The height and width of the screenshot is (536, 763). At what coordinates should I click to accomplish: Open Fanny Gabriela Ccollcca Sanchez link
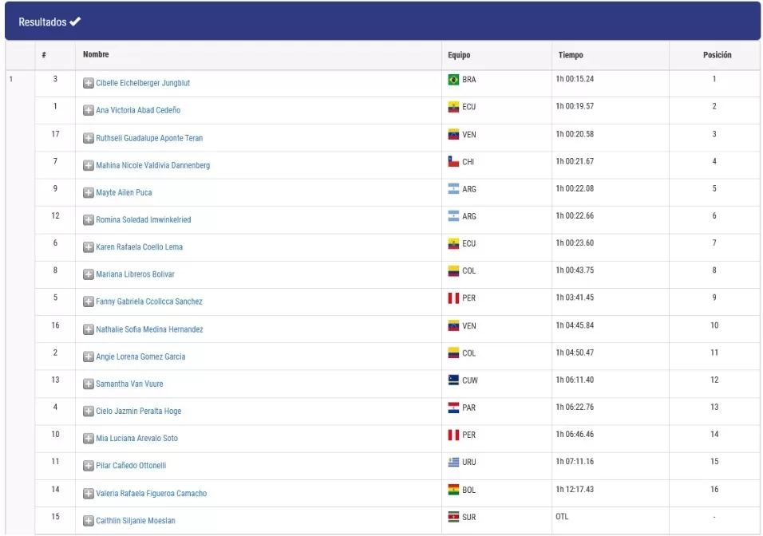(x=149, y=301)
